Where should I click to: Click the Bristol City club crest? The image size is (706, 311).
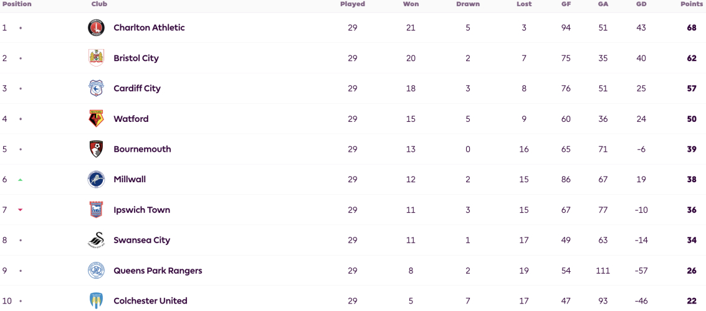pyautogui.click(x=96, y=58)
